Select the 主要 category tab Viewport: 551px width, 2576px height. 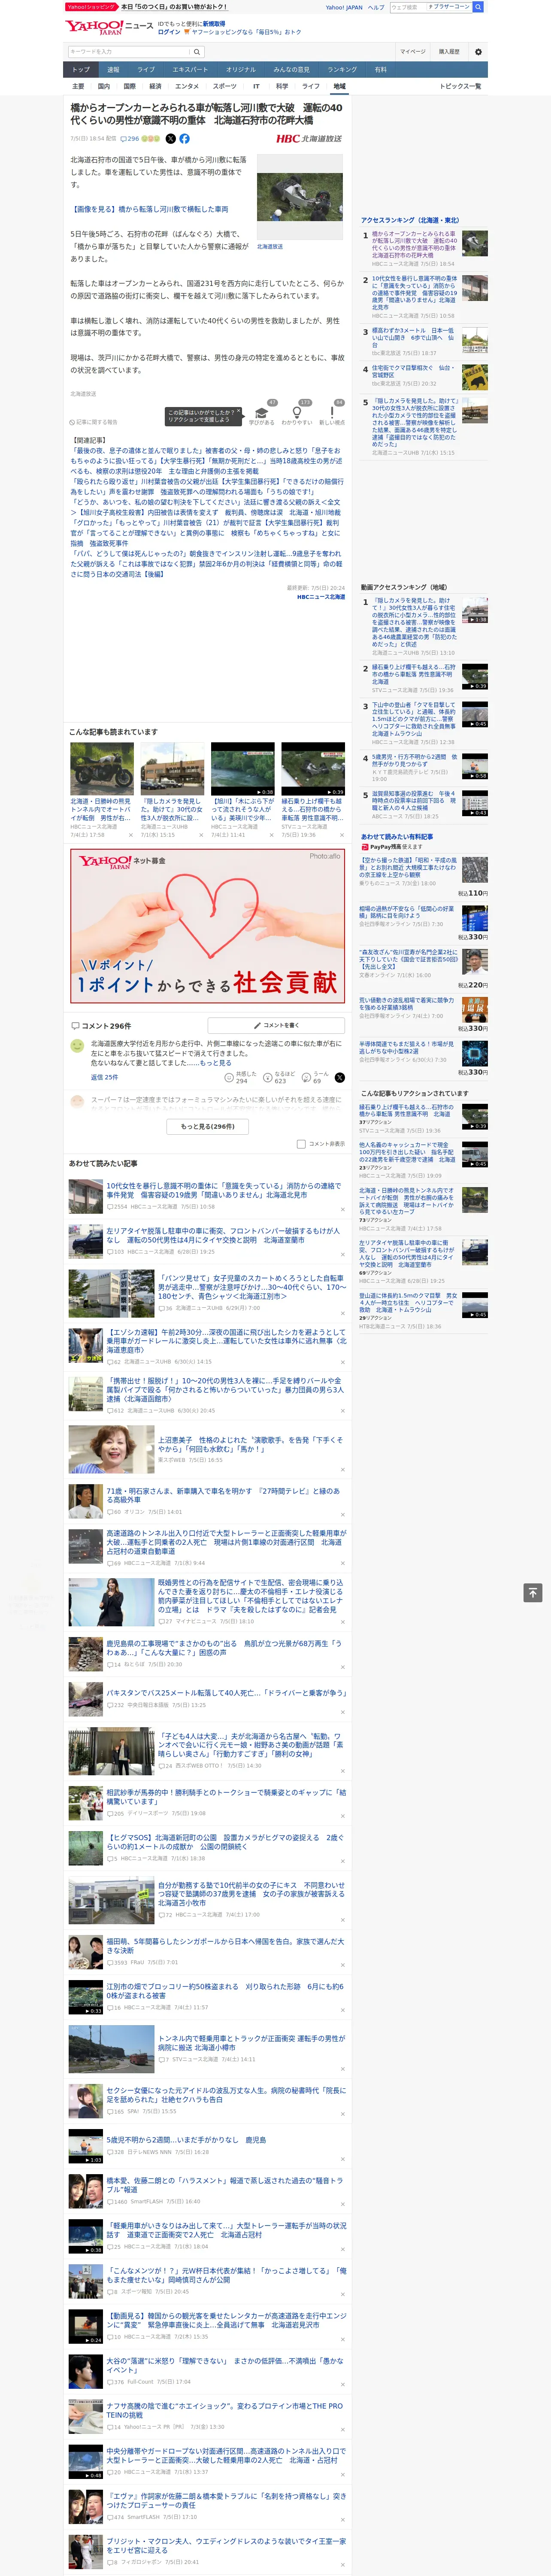[78, 86]
